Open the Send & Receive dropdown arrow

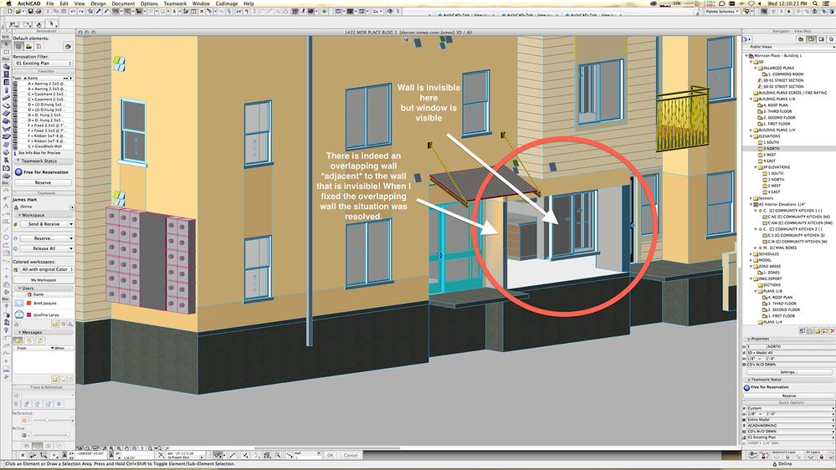[x=70, y=224]
